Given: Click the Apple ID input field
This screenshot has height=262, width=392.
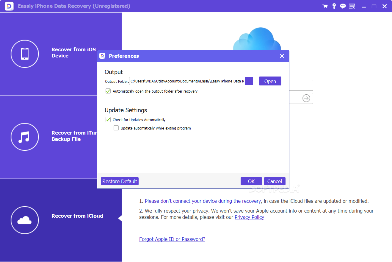Looking at the screenshot, I should click(x=301, y=85).
